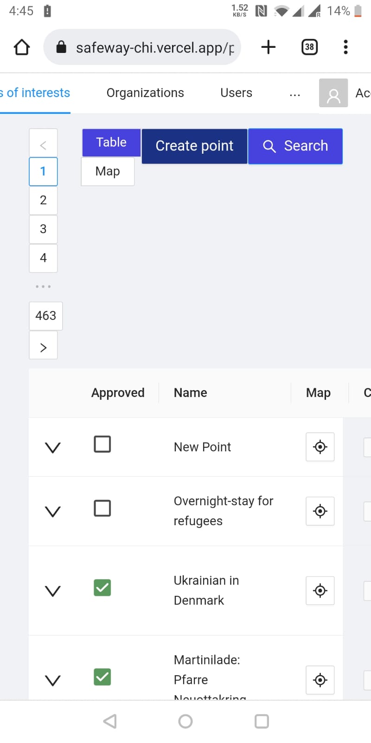Open the Users tab
371x743 pixels.
236,93
